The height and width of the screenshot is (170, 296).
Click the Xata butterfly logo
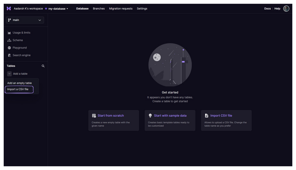pyautogui.click(x=9, y=9)
